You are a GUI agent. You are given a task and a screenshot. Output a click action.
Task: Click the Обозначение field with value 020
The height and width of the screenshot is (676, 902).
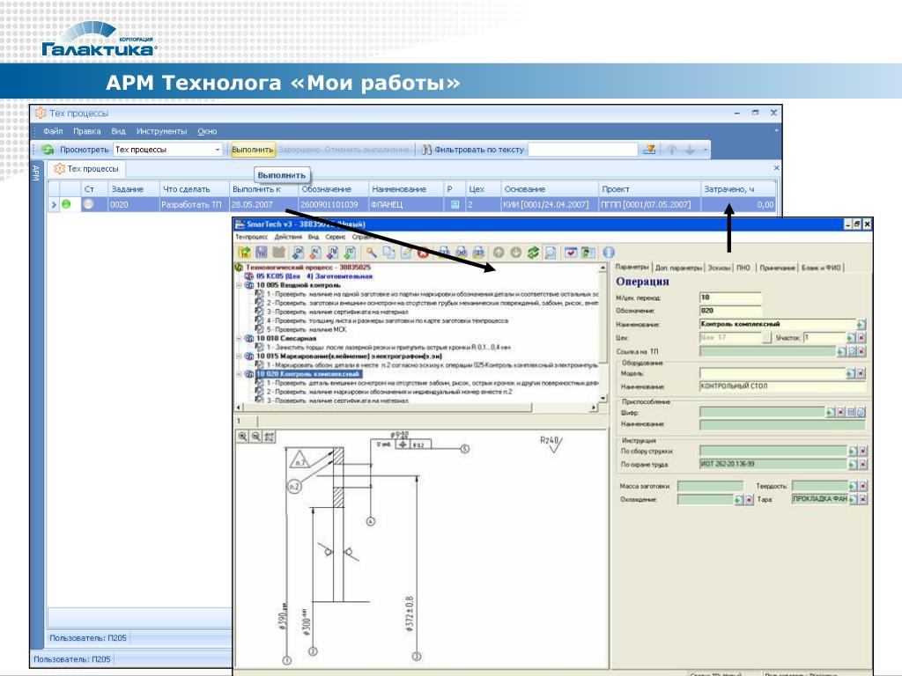click(x=730, y=311)
